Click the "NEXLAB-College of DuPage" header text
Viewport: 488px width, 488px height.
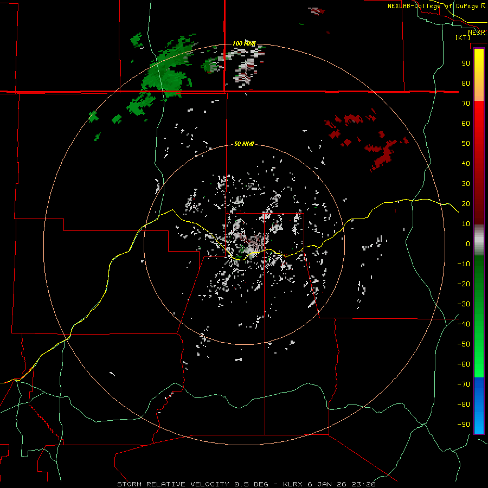pyautogui.click(x=433, y=6)
